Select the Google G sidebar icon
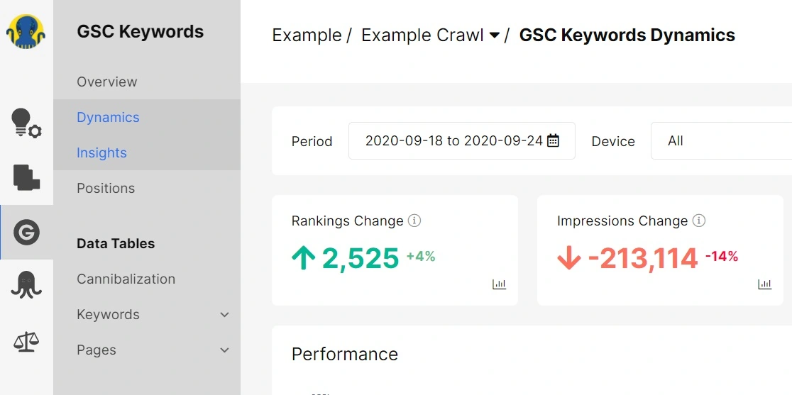The height and width of the screenshot is (395, 792). point(26,232)
